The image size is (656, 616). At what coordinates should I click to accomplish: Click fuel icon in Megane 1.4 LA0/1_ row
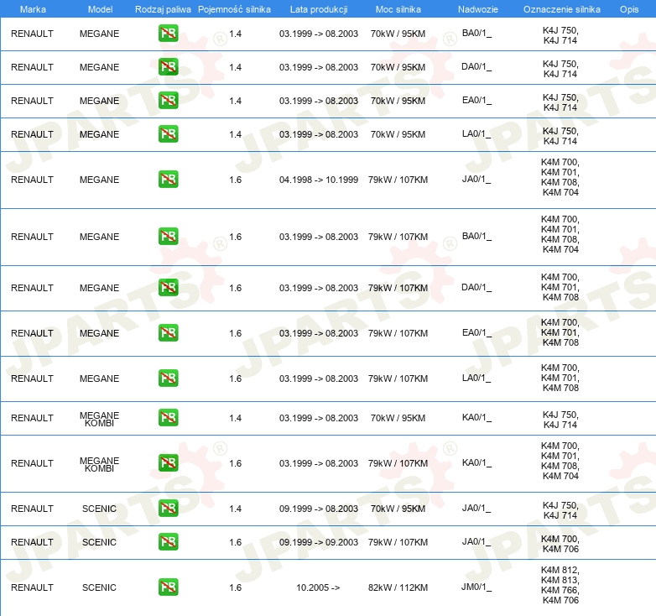[168, 134]
